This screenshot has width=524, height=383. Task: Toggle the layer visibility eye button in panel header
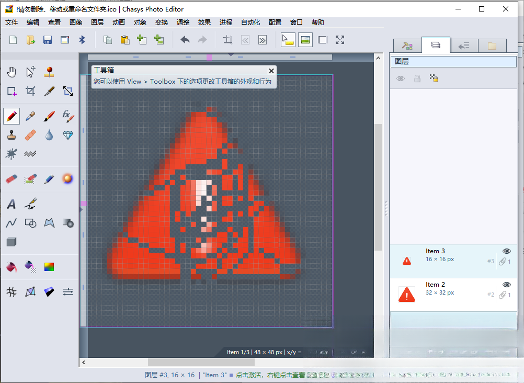click(x=401, y=78)
